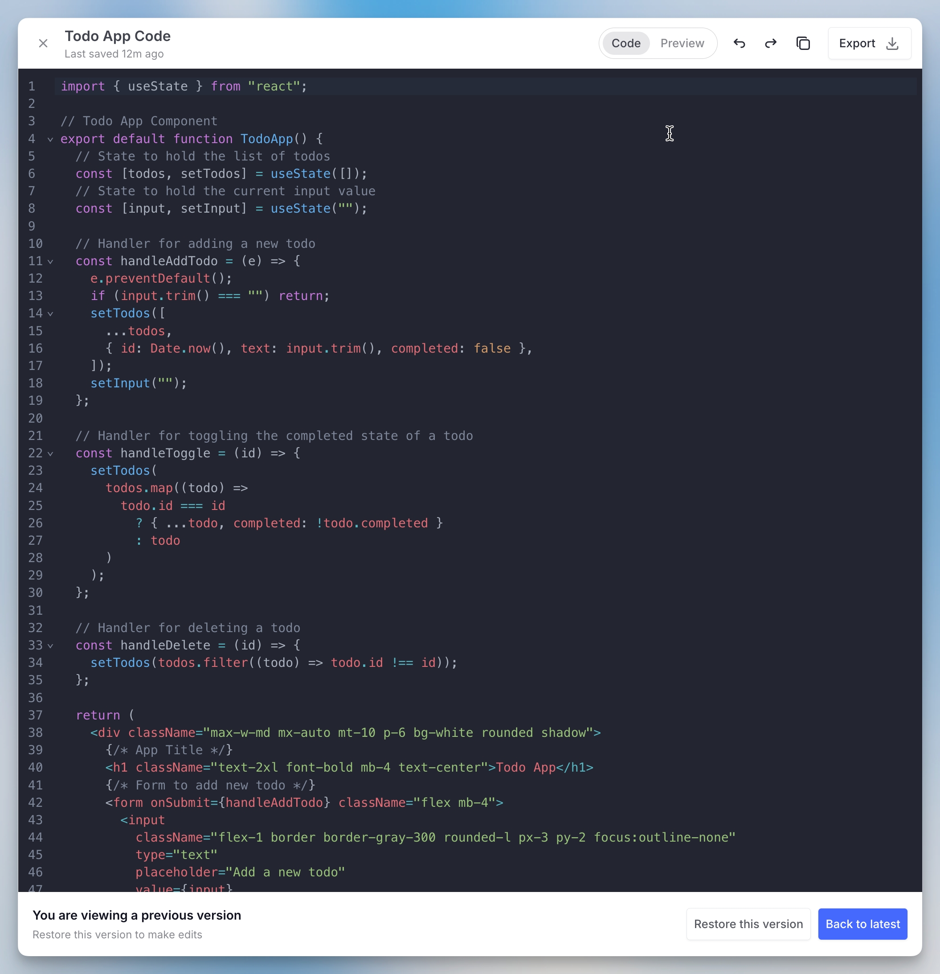Switch to the Preview view

(x=682, y=43)
